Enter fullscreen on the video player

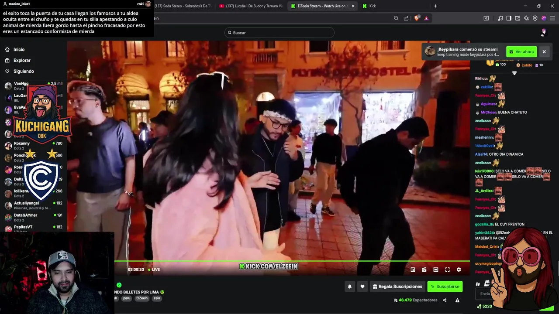(x=447, y=270)
